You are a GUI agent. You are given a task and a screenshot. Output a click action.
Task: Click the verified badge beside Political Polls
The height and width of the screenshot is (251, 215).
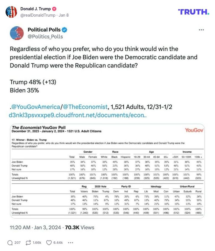coord(65,30)
